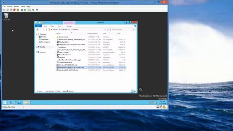Open the Help menu

[28, 7]
